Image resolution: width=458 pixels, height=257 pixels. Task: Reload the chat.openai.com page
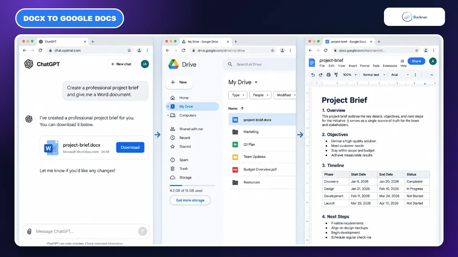(40, 50)
